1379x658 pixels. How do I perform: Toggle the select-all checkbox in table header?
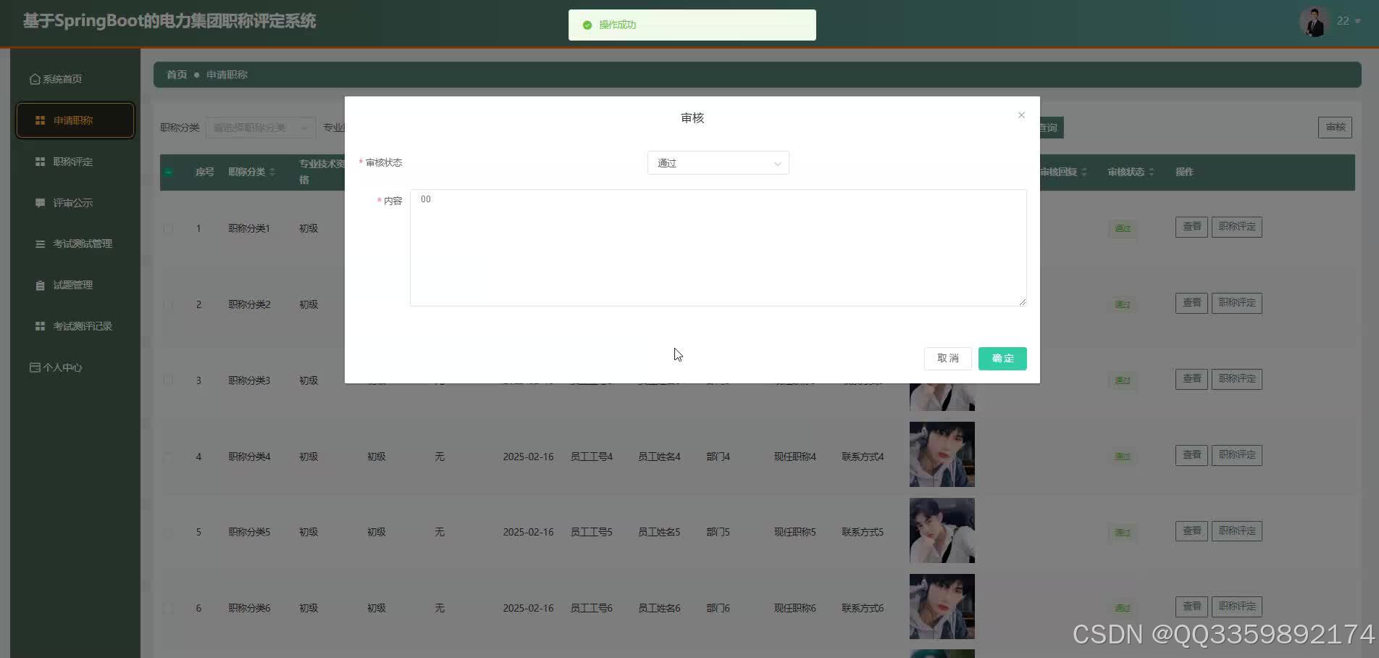click(169, 172)
